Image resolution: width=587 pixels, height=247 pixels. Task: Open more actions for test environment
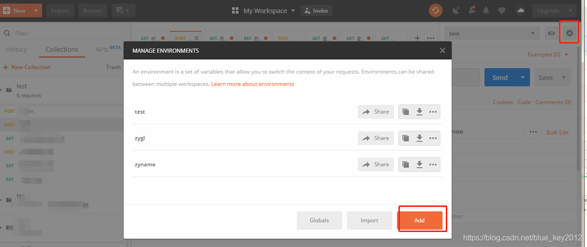point(433,112)
